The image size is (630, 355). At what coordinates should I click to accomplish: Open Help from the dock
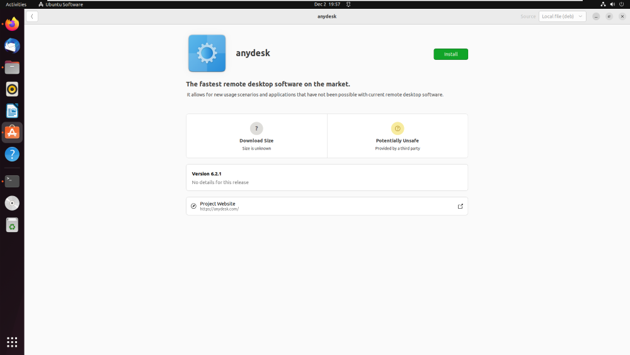click(12, 154)
